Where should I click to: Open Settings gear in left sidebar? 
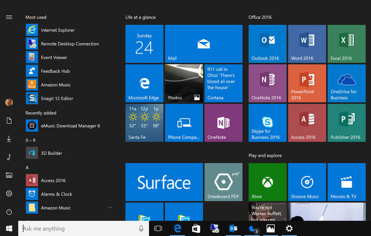coord(9,194)
